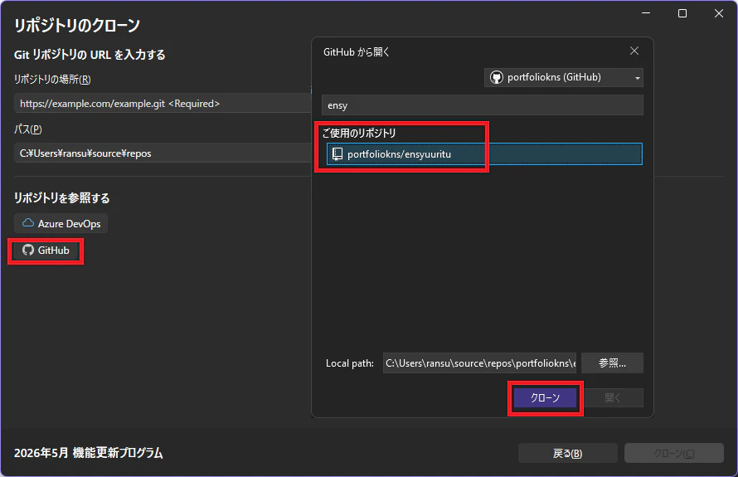This screenshot has width=738, height=477.
Task: Click the 戻る(B) back button
Action: (568, 453)
